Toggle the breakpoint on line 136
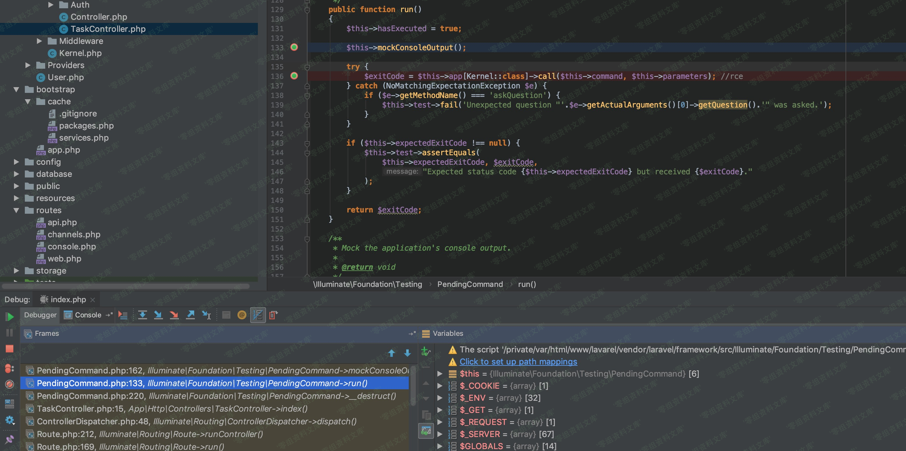The height and width of the screenshot is (451, 906). 294,76
